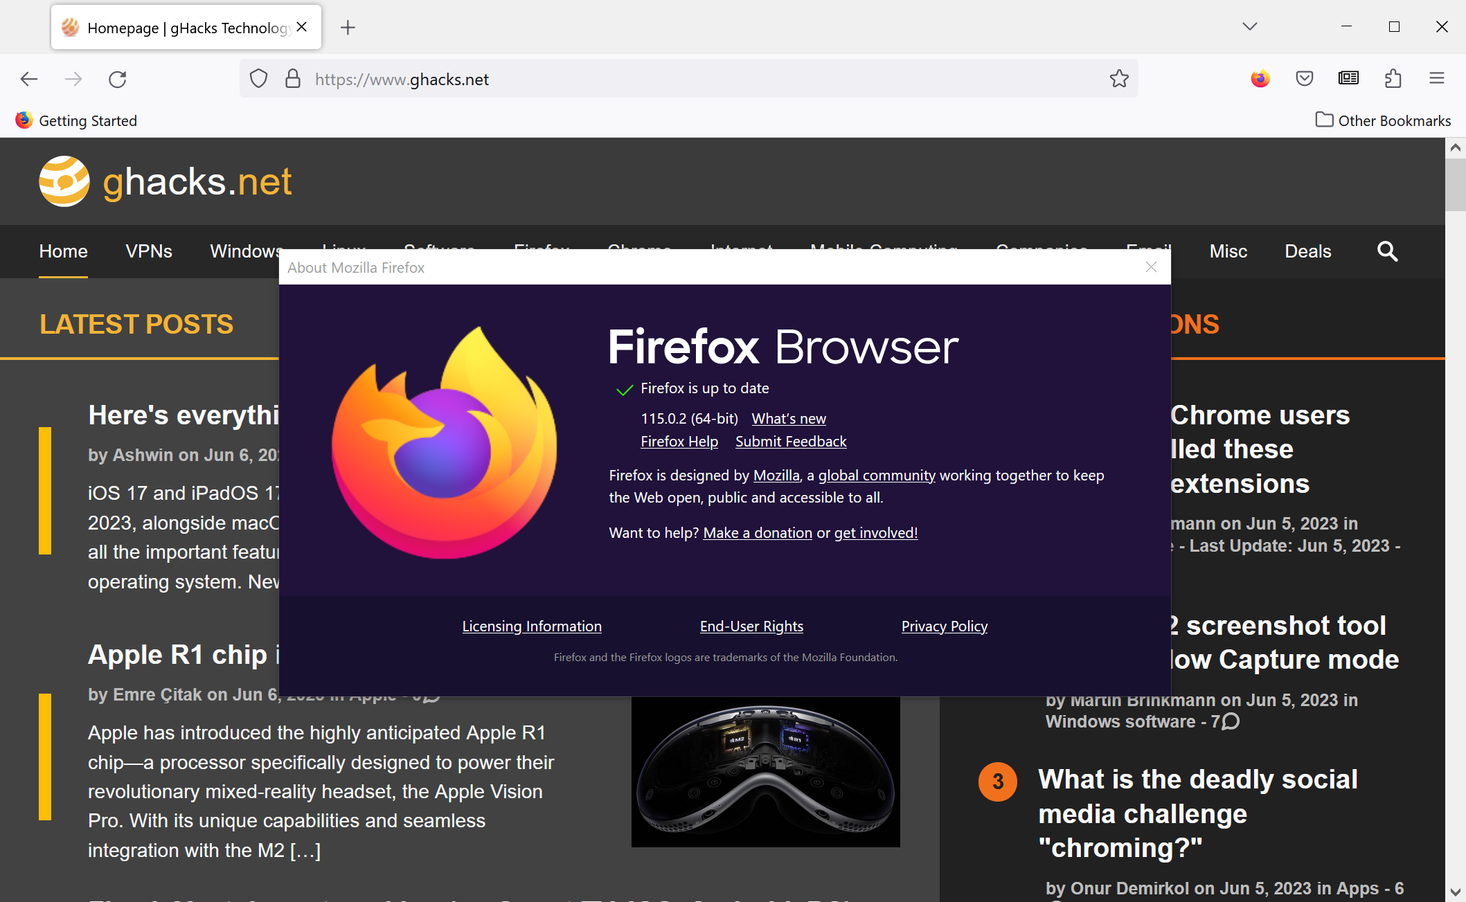Select the Home navigation tab
1466x902 pixels.
click(63, 251)
